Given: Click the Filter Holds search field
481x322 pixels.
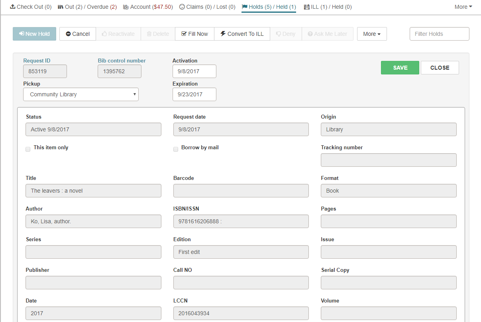Looking at the screenshot, I should click(439, 34).
